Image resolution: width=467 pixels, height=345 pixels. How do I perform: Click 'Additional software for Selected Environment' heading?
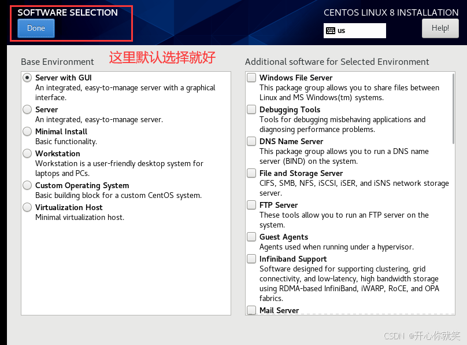pos(337,62)
